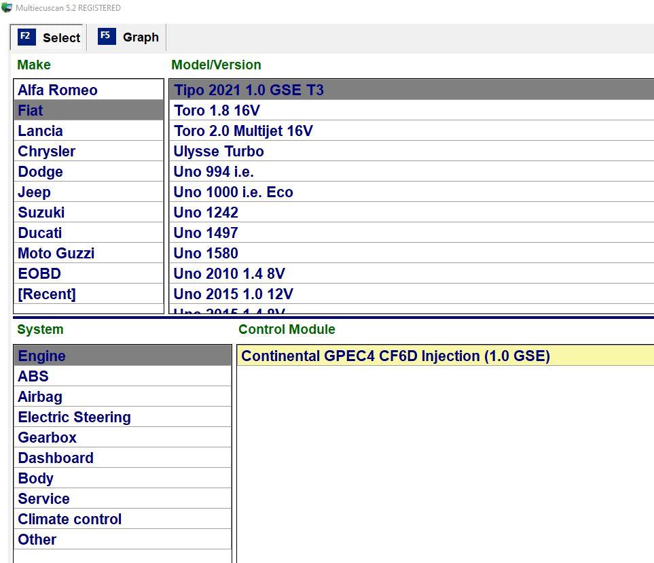Pick Climate control from System list
This screenshot has height=563, width=654.
pyautogui.click(x=69, y=519)
